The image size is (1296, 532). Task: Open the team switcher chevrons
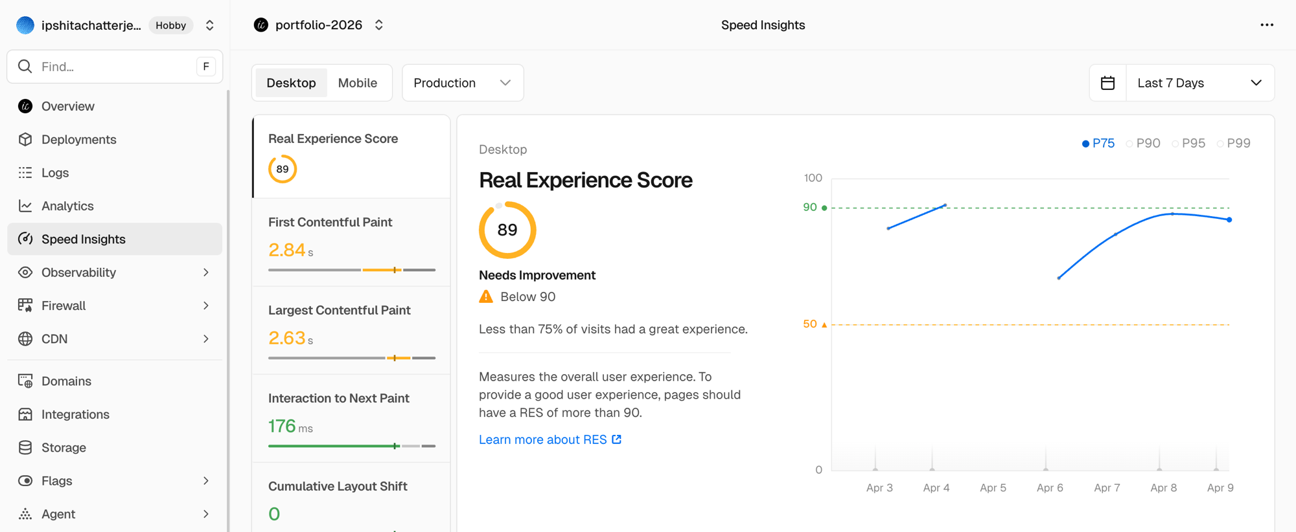click(209, 25)
